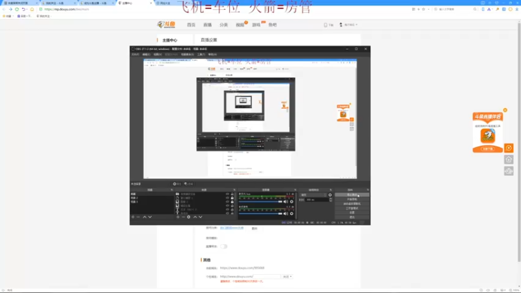Open the dropdown next to personal domain field

point(287,276)
